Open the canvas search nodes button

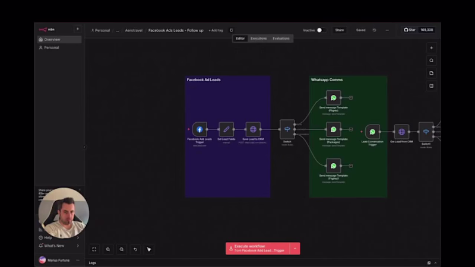click(432, 61)
